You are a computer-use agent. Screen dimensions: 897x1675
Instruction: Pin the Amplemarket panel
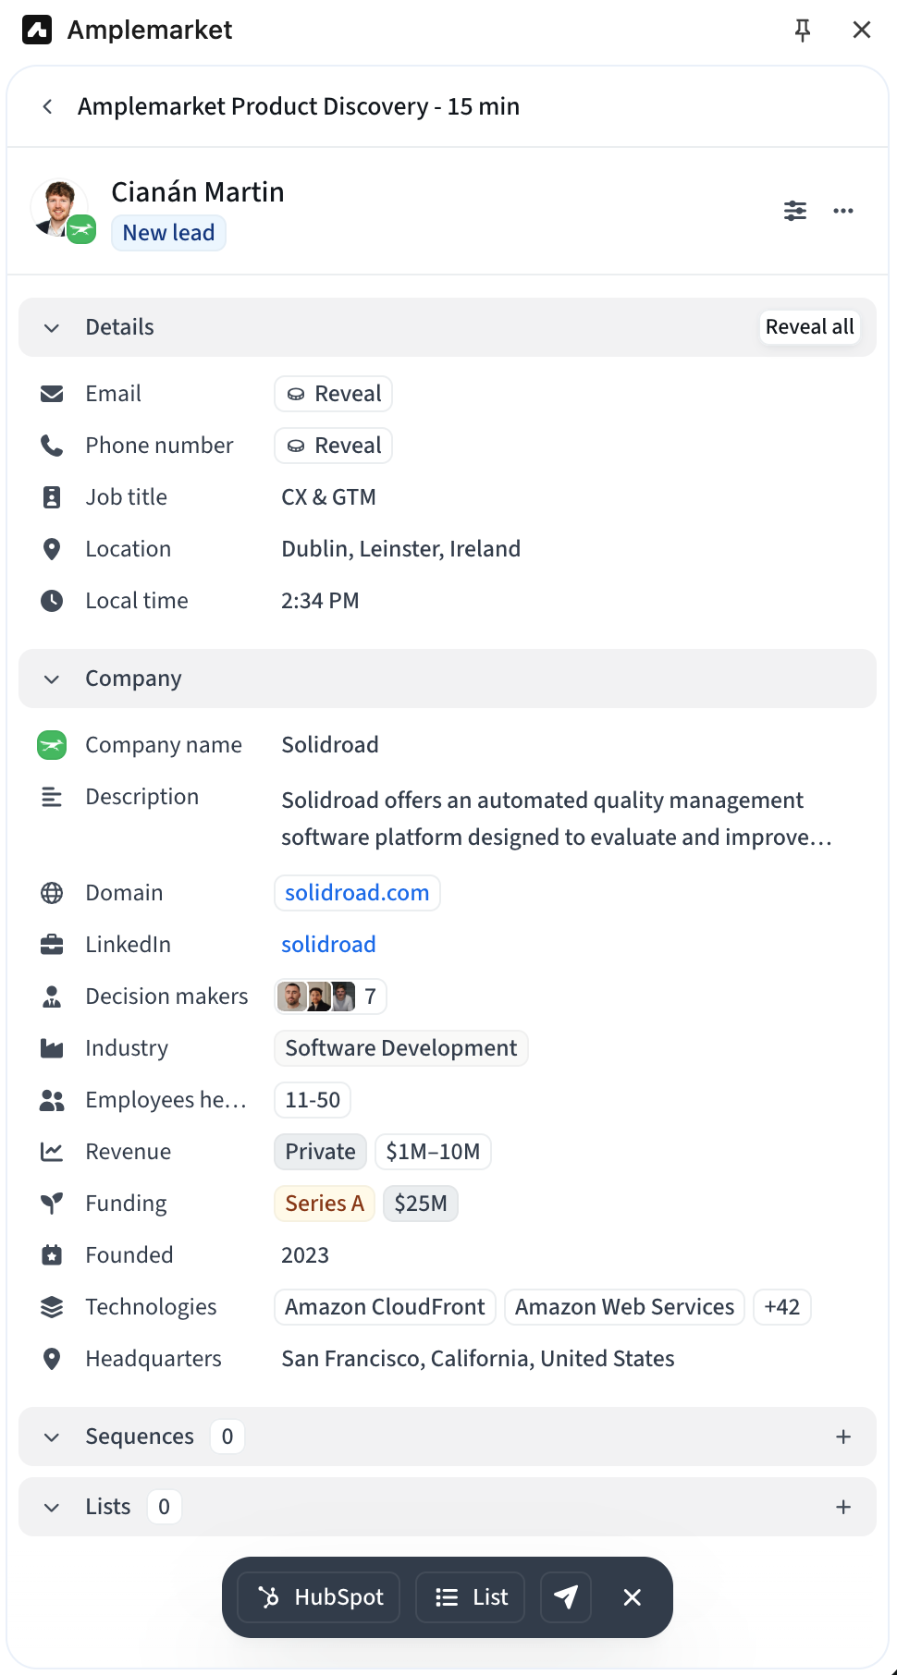803,30
